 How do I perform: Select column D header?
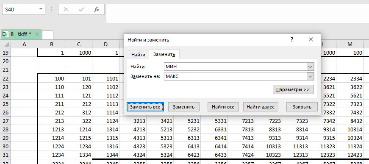[105, 44]
